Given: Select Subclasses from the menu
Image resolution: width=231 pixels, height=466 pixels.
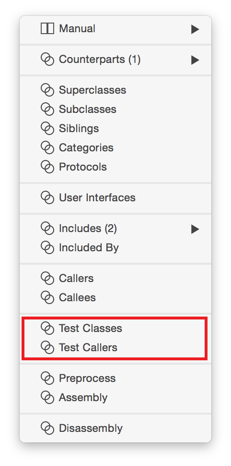Looking at the screenshot, I should pyautogui.click(x=115, y=110).
